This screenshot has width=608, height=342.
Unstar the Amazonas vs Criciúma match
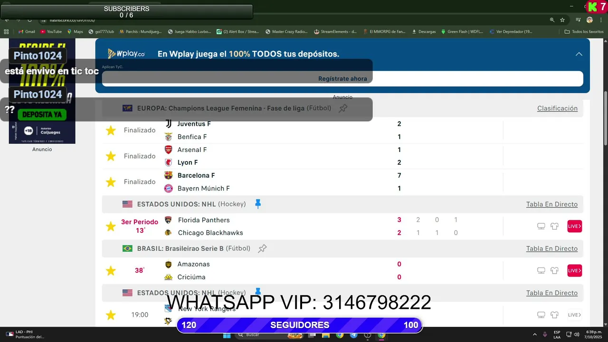(111, 271)
